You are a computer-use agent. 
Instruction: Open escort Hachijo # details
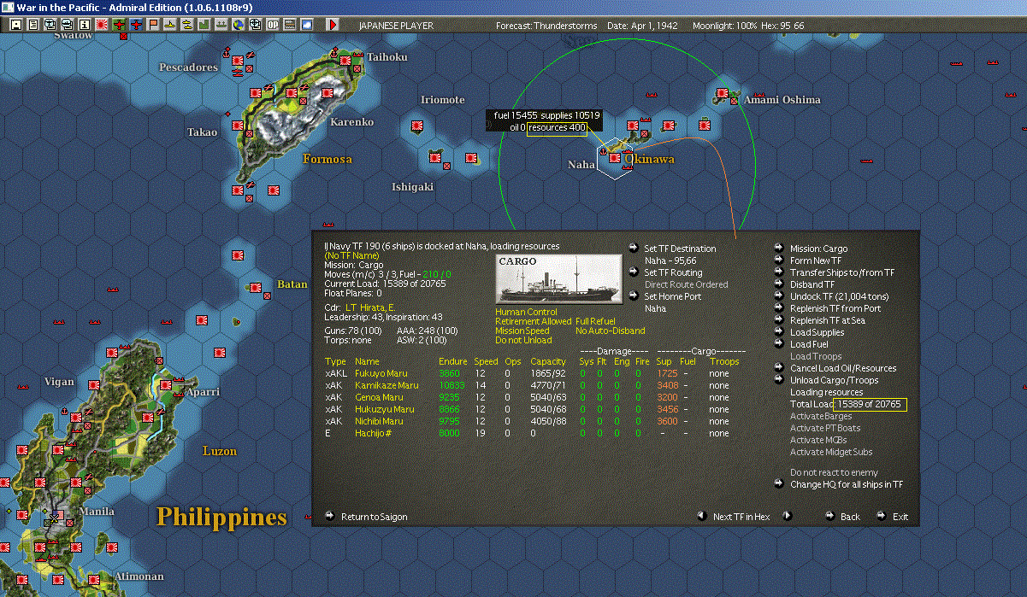click(375, 433)
